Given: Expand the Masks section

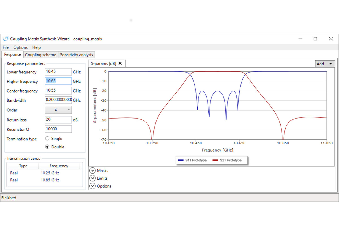Looking at the screenshot, I should point(92,170).
